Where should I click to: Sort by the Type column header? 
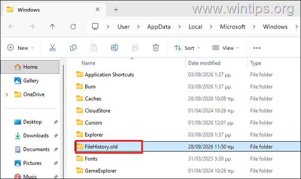pyautogui.click(x=256, y=63)
